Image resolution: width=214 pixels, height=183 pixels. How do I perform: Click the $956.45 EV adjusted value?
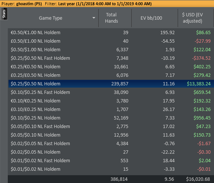pyautogui.click(x=202, y=118)
